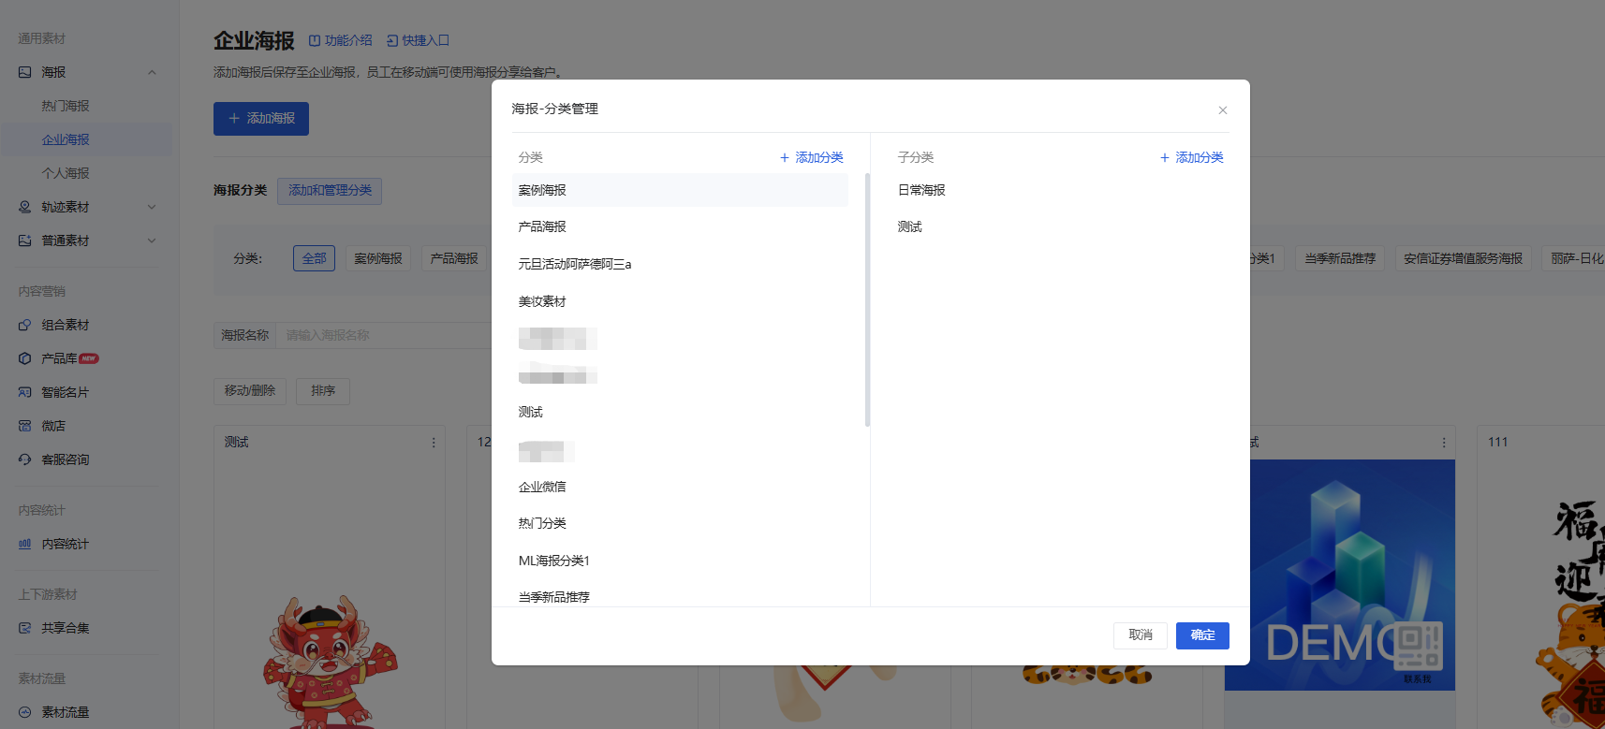Collapse the 海报 sidebar group
This screenshot has height=729, width=1605.
click(152, 72)
